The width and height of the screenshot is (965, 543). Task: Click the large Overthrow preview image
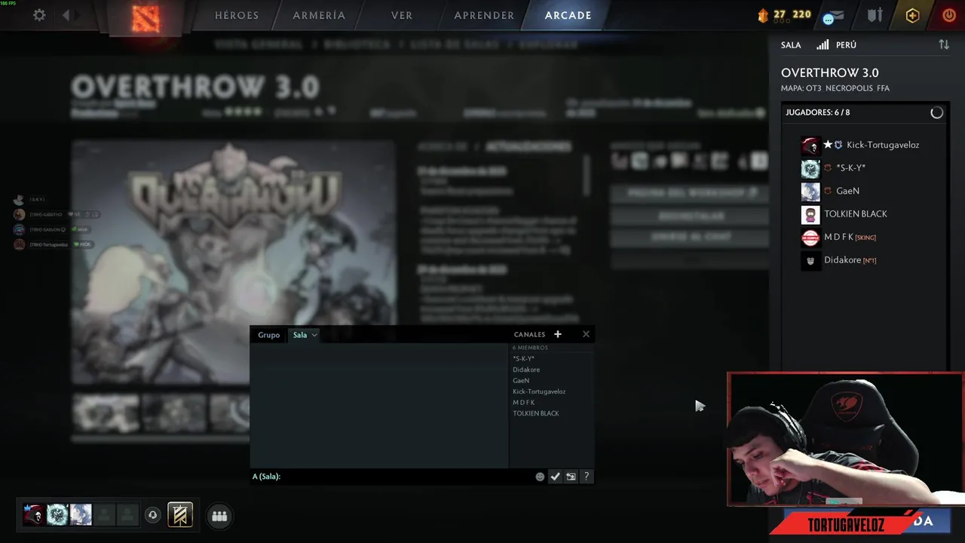[234, 262]
